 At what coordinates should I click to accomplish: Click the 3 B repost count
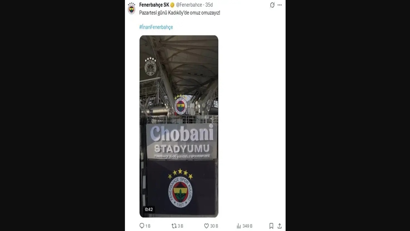[181, 226]
